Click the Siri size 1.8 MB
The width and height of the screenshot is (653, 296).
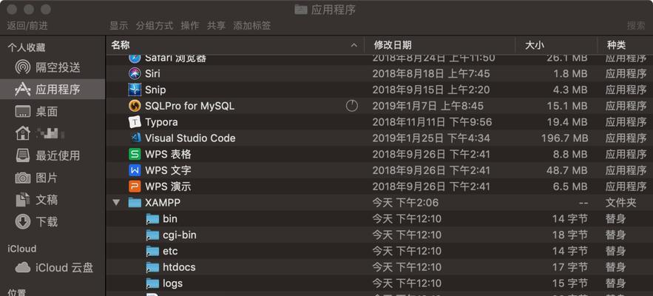tap(570, 74)
